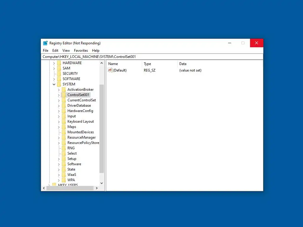Click the Maps folder icon
This screenshot has height=227, width=303.
[64, 127]
